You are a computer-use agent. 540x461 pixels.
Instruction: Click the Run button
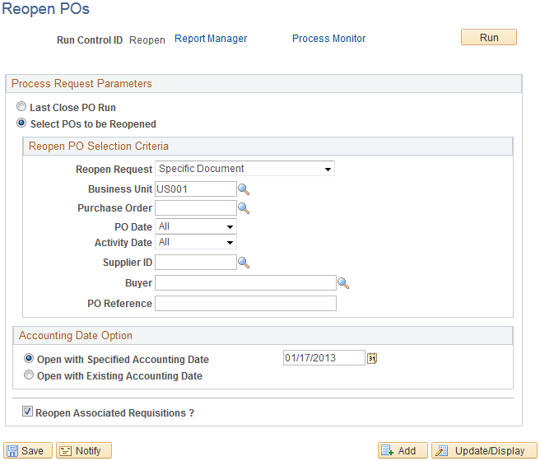click(489, 37)
